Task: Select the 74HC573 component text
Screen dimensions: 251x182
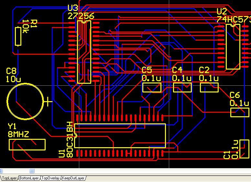Action: point(234,19)
